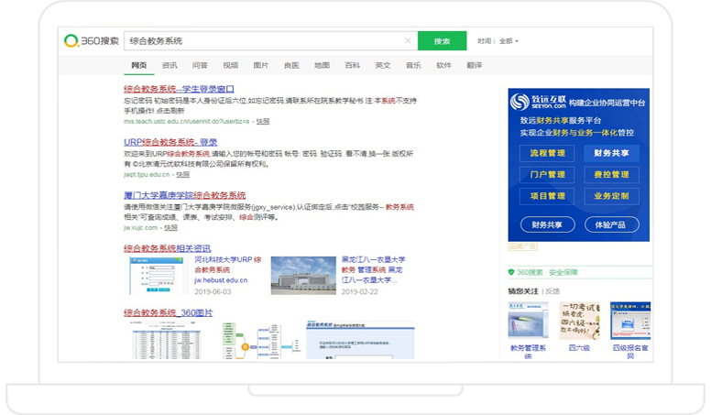Clear the search box with the X icon

coord(408,41)
